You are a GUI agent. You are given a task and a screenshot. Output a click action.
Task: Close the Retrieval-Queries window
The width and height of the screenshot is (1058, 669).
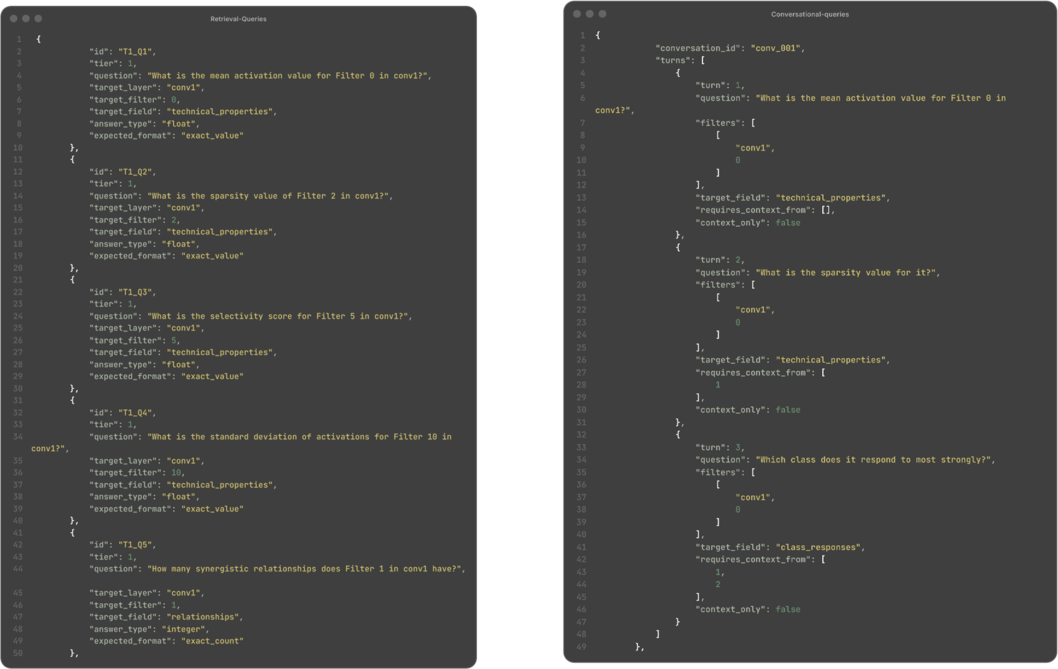[x=14, y=18]
